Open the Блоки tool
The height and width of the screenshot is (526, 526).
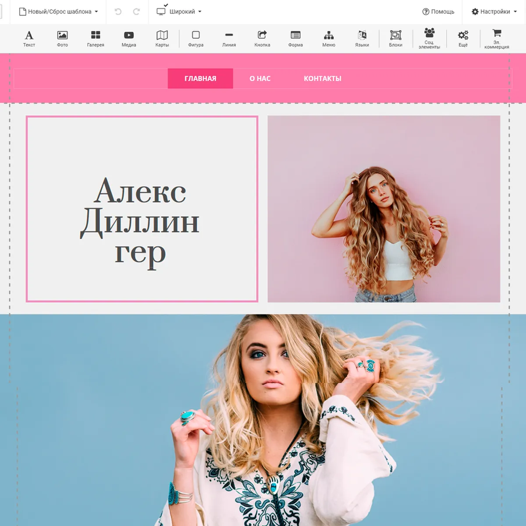(395, 39)
